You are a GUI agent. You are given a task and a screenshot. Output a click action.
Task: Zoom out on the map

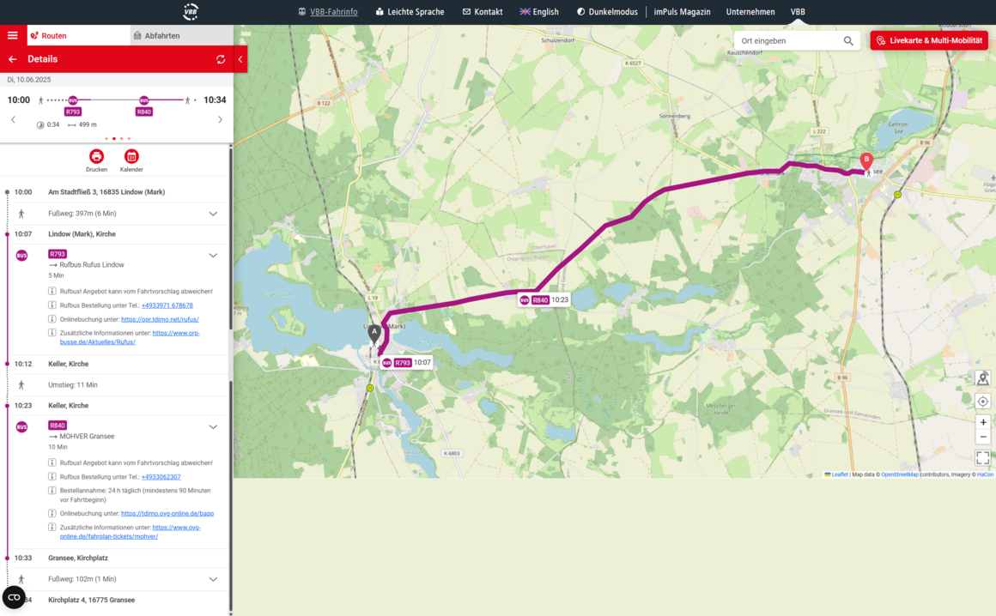point(982,437)
